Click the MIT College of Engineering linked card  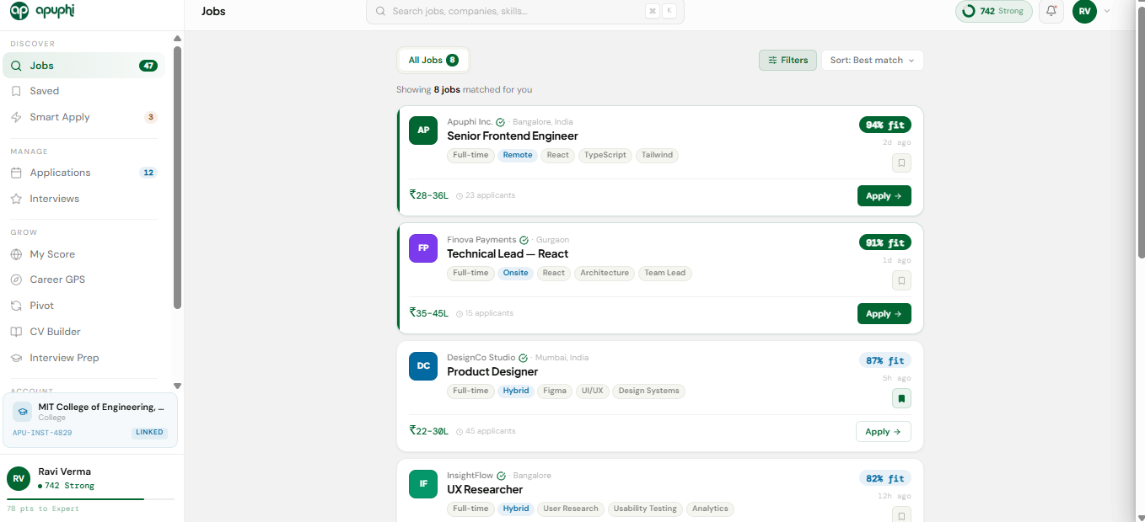(x=90, y=420)
